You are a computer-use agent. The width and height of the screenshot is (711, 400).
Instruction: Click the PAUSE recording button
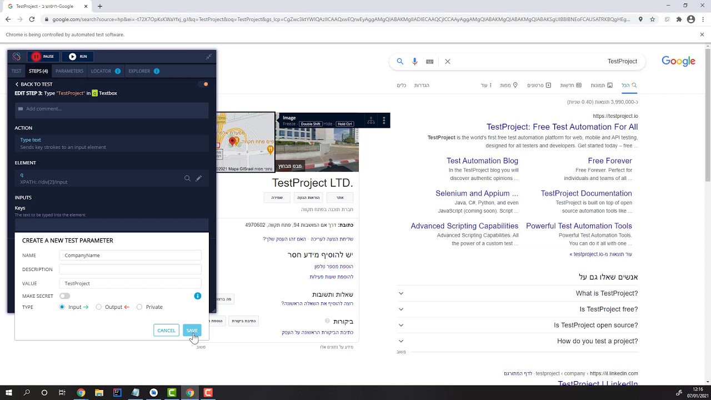43,57
